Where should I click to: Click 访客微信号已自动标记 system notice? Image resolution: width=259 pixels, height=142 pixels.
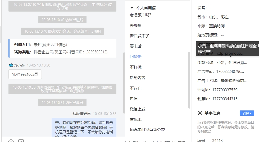tap(62, 89)
